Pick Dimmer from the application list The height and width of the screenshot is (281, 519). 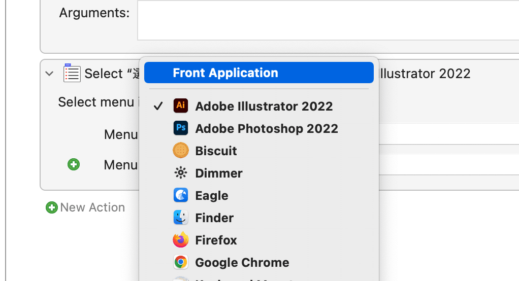pos(259,173)
